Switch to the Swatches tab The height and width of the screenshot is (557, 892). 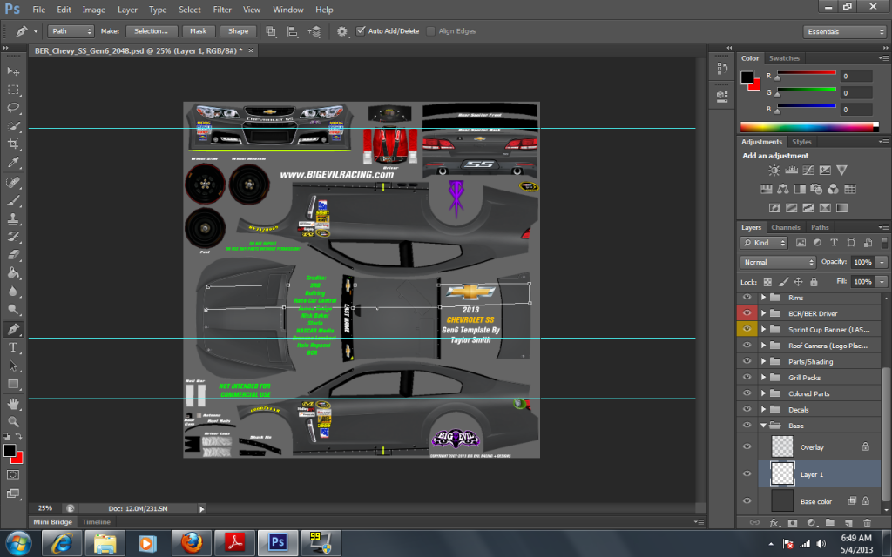[784, 58]
